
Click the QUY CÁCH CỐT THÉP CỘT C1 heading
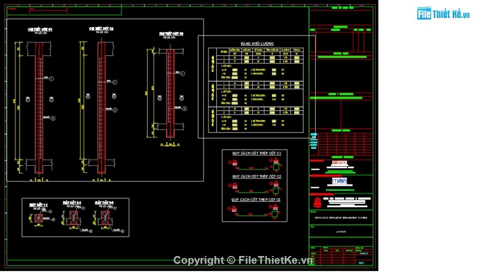(x=256, y=153)
